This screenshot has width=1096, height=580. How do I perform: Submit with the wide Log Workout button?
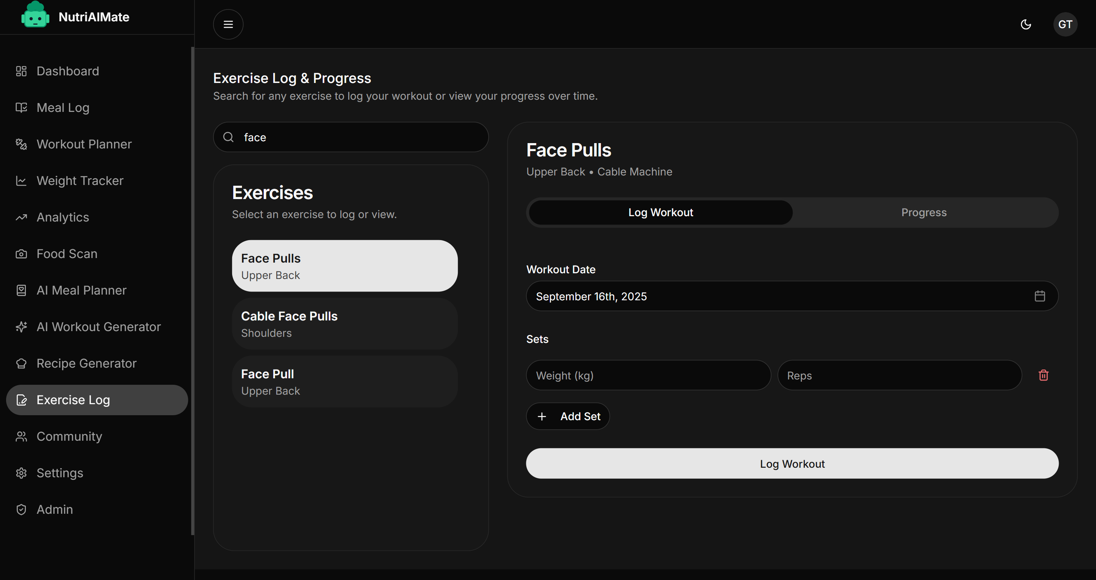click(x=792, y=464)
